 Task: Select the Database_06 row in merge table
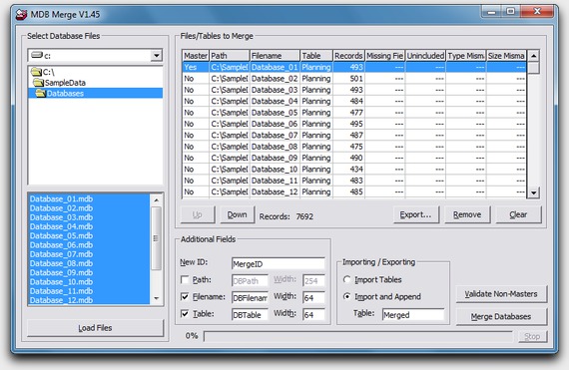tap(354, 124)
